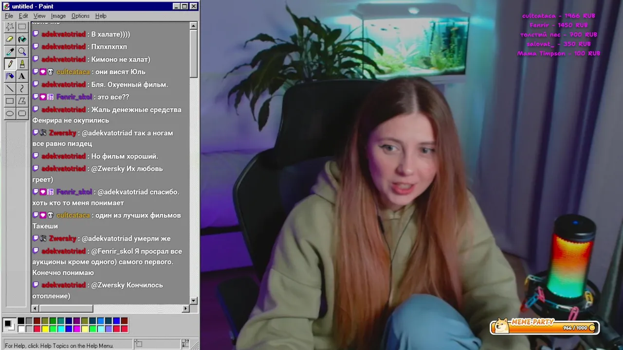Viewport: 623px width, 350px height.
Task: Click the vertical scrollbar up arrow
Action: [x=194, y=25]
